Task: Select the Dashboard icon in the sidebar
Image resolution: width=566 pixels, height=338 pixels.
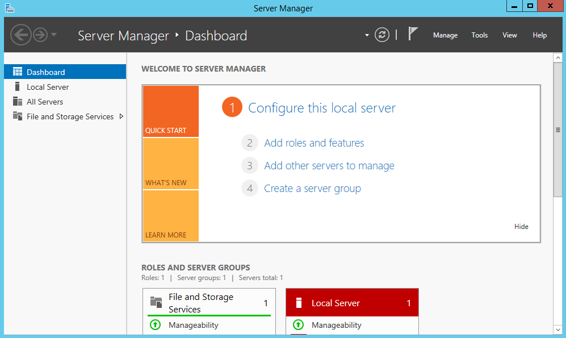Action: pos(18,71)
